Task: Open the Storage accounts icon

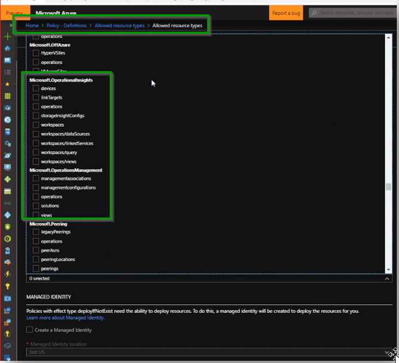Action: [x=8, y=192]
